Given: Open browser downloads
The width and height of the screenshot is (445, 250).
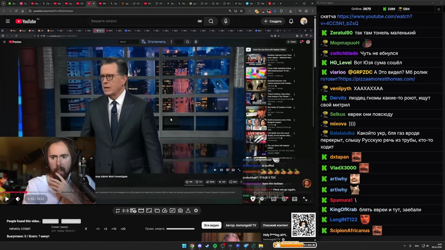Looking at the screenshot, I should 291,11.
